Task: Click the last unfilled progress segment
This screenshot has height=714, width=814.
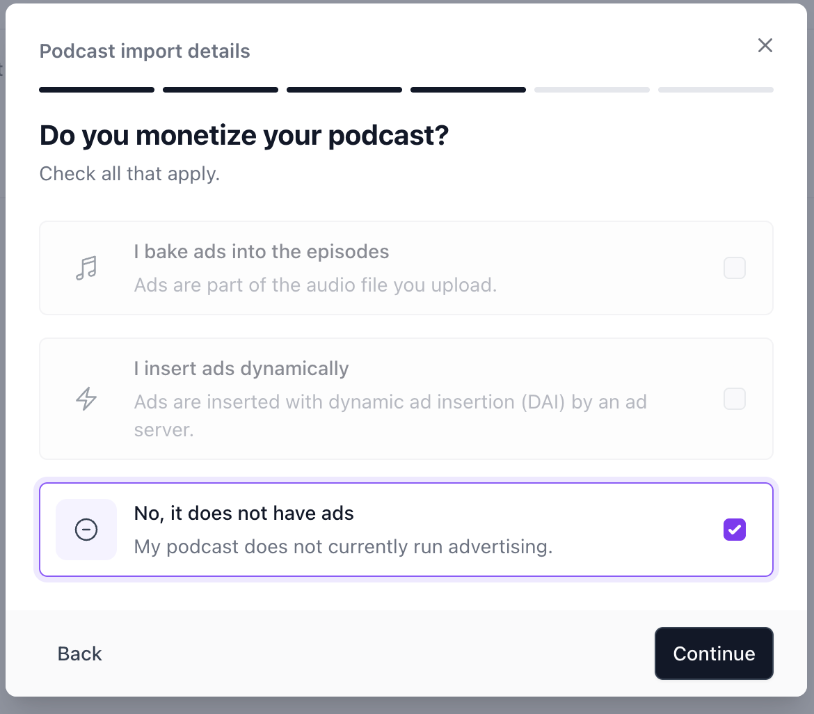Action: point(716,90)
